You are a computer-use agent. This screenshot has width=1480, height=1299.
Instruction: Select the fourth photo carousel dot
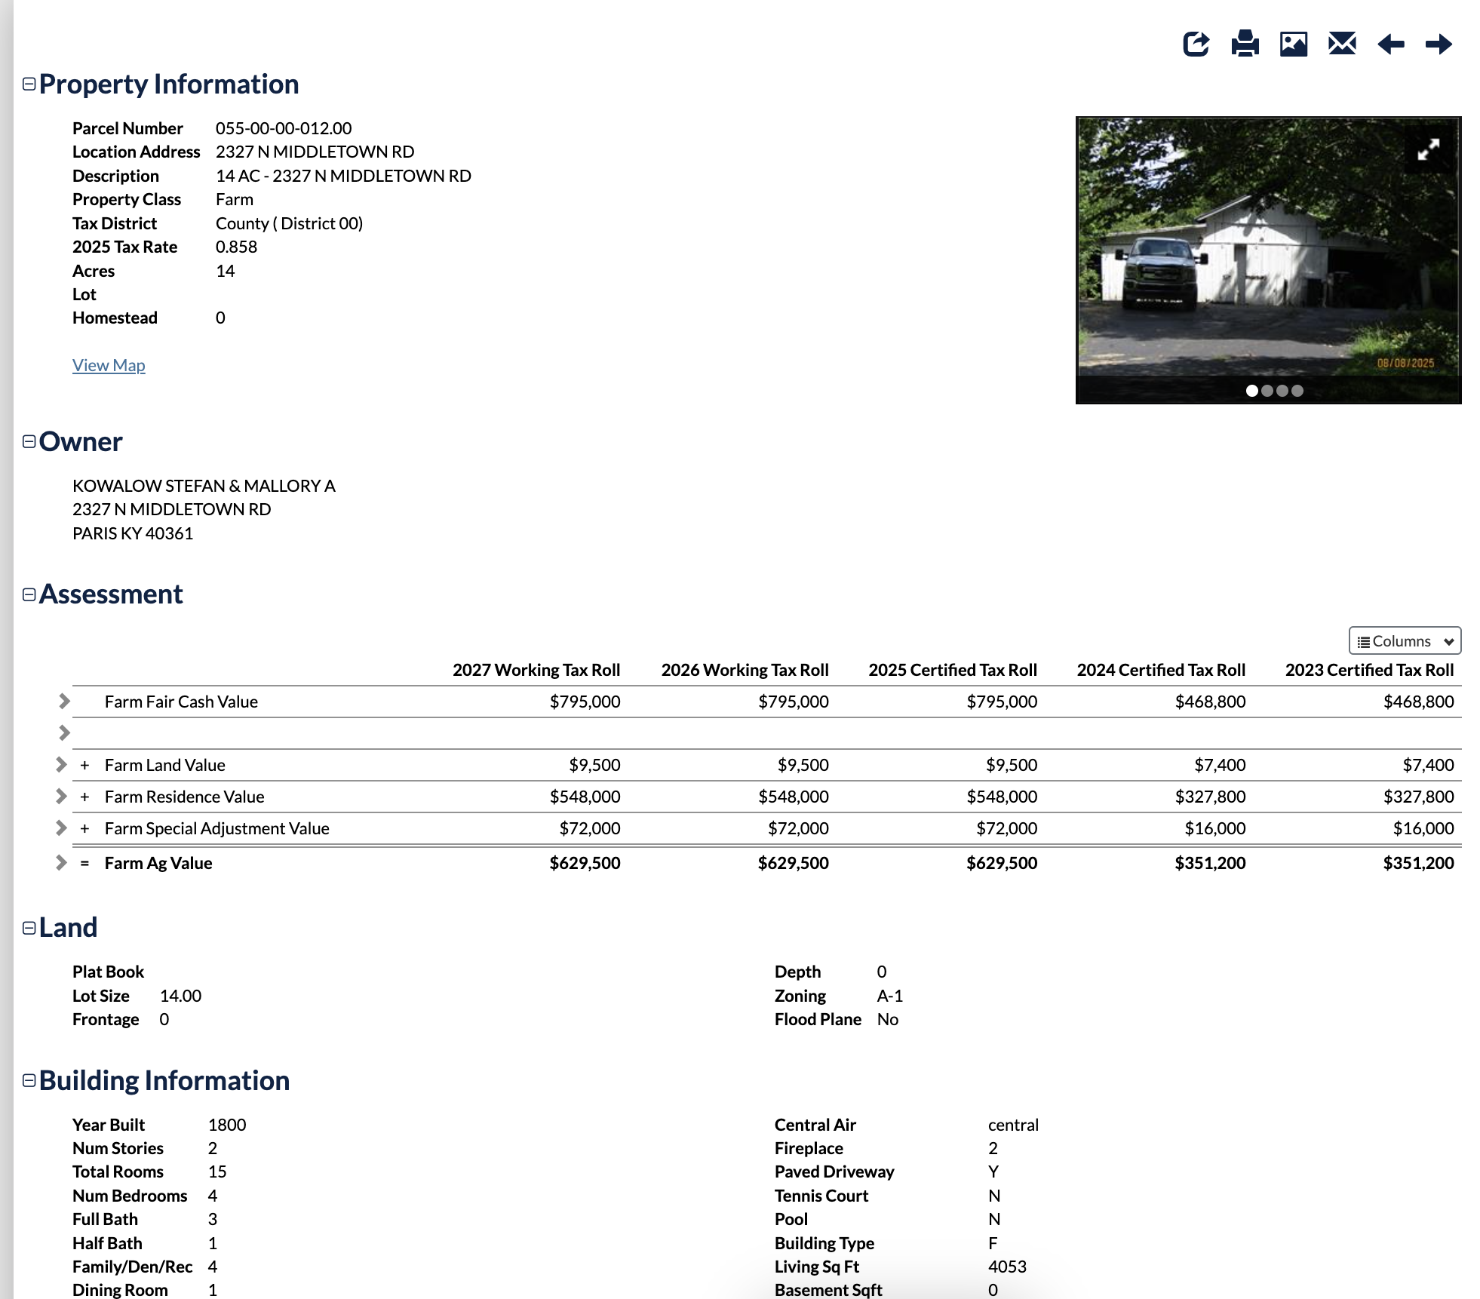click(1297, 391)
